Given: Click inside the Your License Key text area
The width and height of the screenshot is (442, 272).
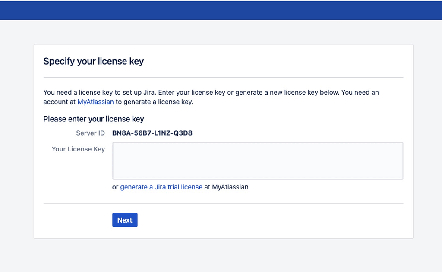Looking at the screenshot, I should [257, 161].
